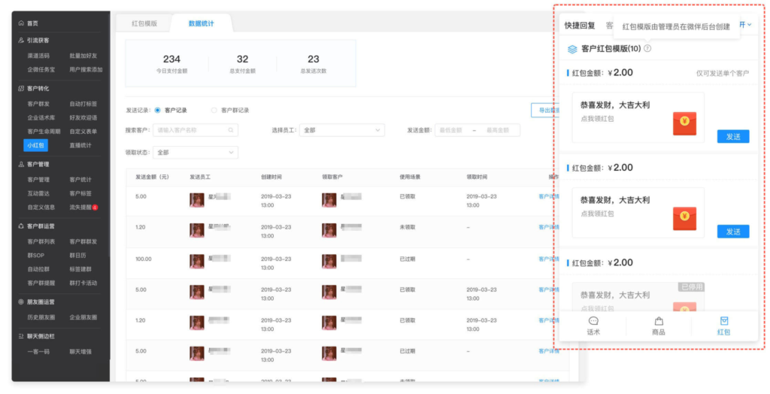This screenshot has height=394, width=770.
Task: Open the 数据统计 tab
Action: point(201,23)
